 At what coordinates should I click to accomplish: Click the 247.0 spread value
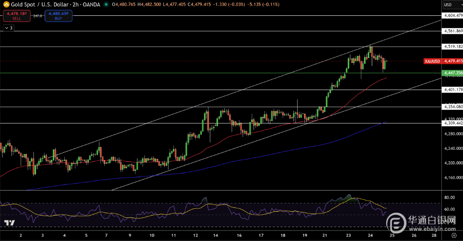[x=37, y=16]
